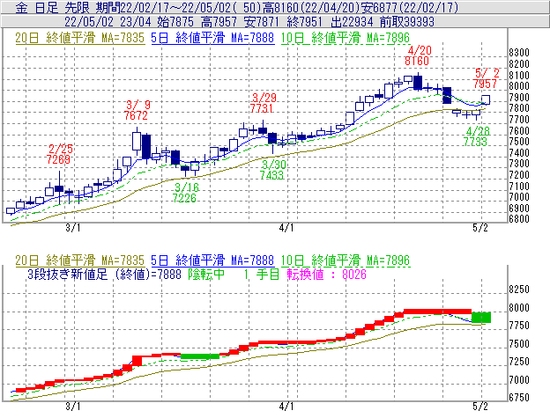Click the 7750 axis label on the three-line break chart
The width and height of the screenshot is (550, 418).
pyautogui.click(x=519, y=326)
